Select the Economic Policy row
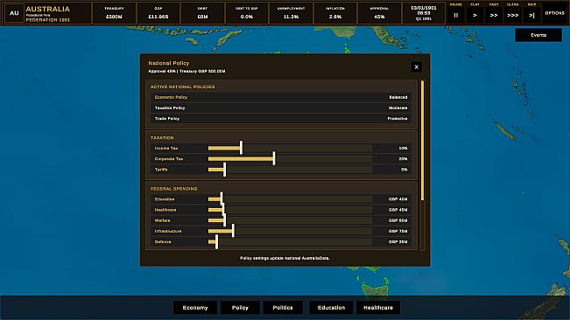570x320 pixels. pos(281,97)
